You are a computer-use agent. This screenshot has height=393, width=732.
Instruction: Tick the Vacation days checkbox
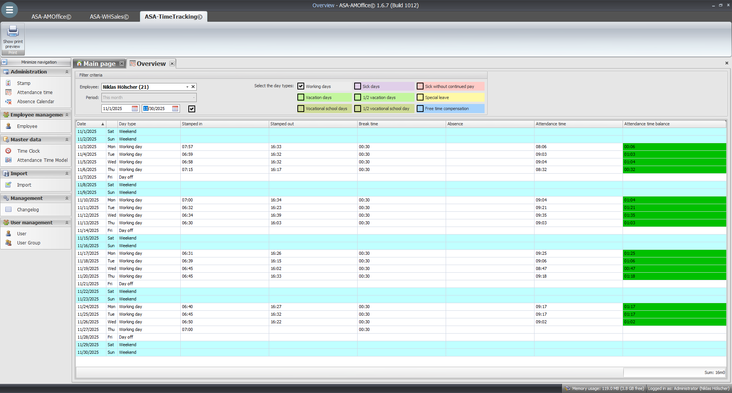coord(301,97)
